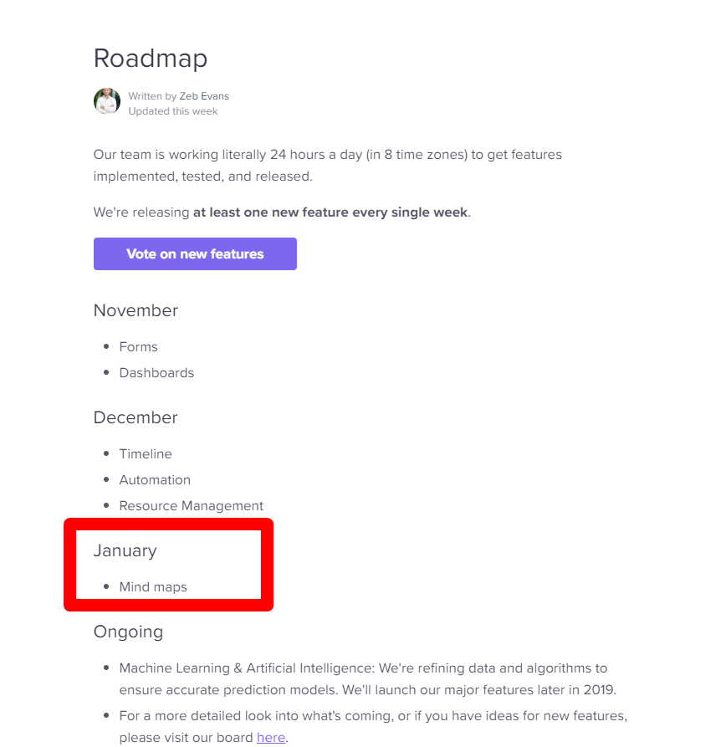726x747 pixels.
Task: Click the Mind maps list item
Action: 153,587
